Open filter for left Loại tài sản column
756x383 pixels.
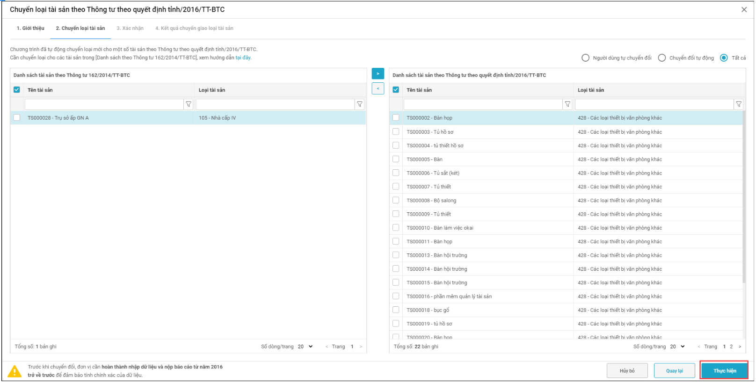click(x=360, y=104)
